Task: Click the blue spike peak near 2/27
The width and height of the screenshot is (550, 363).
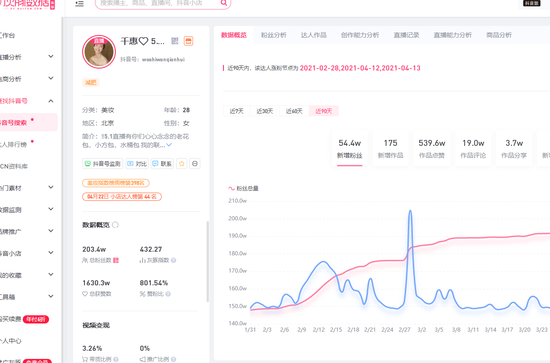Action: (x=410, y=211)
